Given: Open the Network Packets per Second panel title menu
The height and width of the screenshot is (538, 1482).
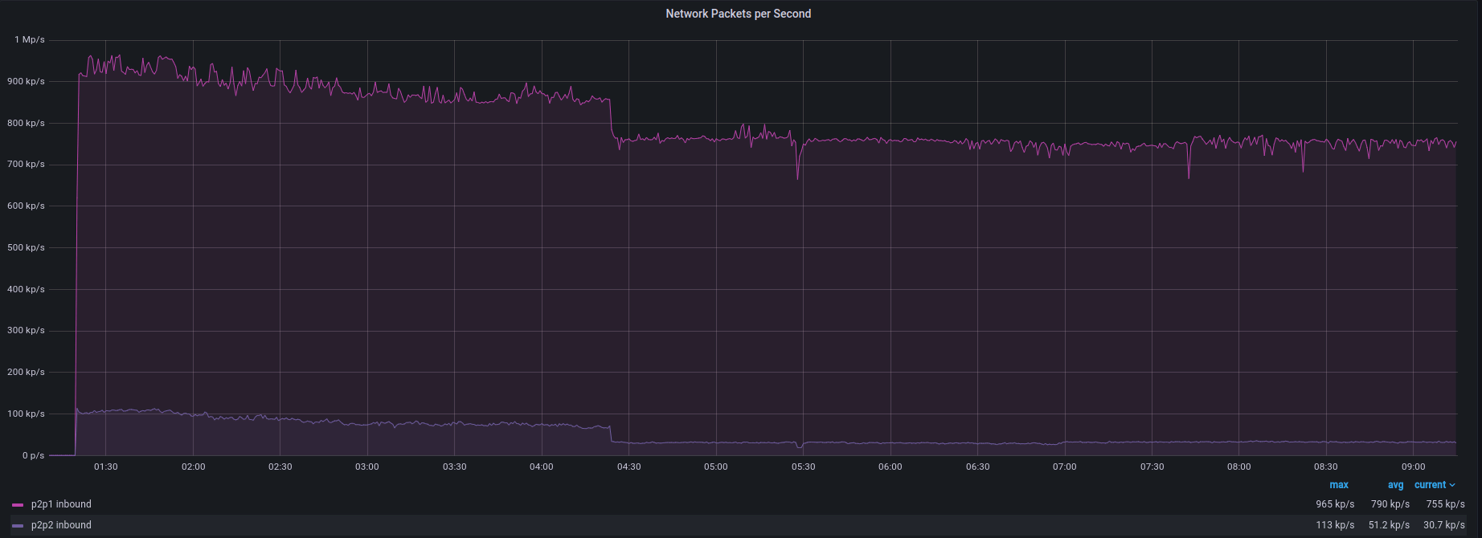Looking at the screenshot, I should [x=738, y=14].
